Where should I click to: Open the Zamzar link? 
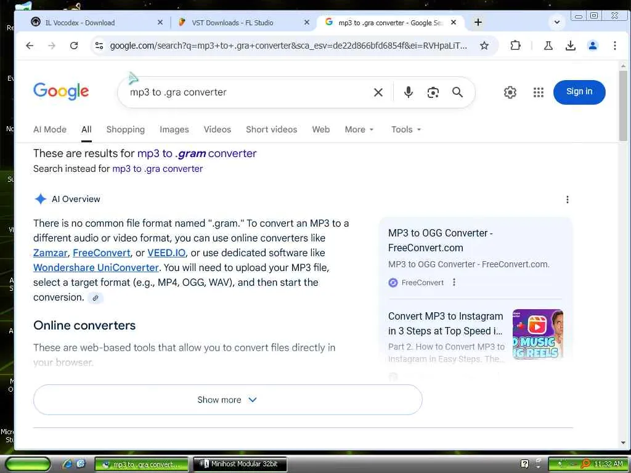pyautogui.click(x=51, y=253)
